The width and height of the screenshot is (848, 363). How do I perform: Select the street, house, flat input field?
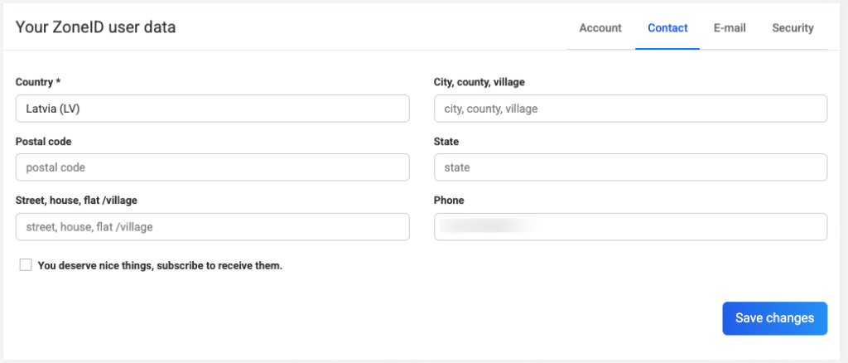212,226
